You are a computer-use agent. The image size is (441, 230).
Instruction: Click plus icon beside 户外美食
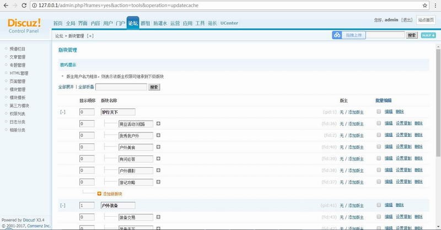click(x=158, y=147)
